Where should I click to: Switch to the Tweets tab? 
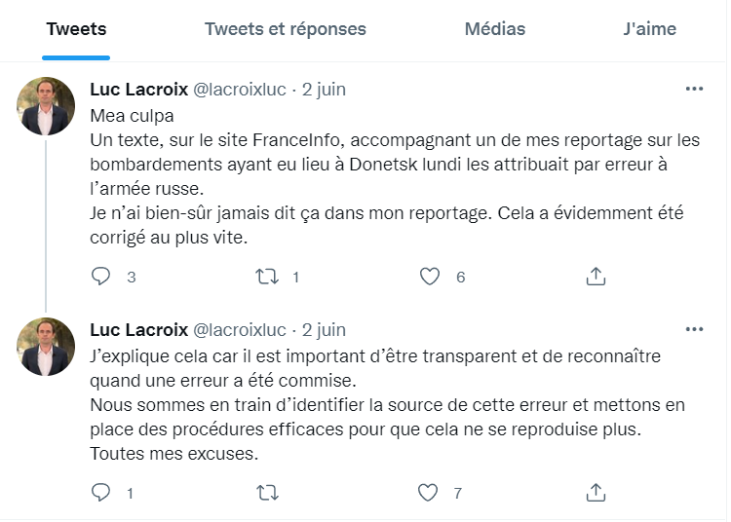76,29
